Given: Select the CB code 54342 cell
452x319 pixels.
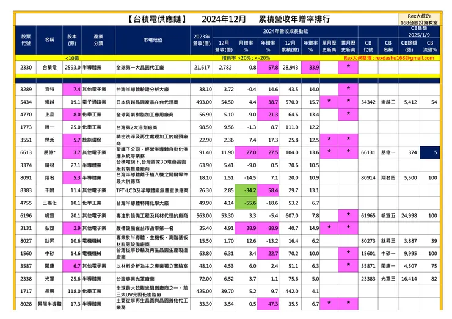Looking at the screenshot, I should pos(368,102).
